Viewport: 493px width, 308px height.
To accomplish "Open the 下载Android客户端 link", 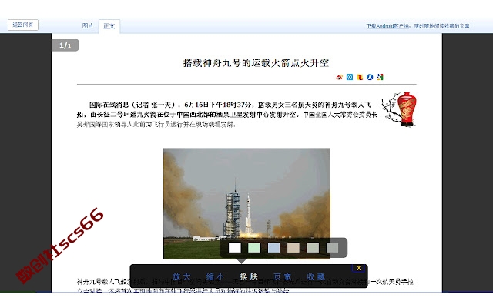I will (387, 26).
